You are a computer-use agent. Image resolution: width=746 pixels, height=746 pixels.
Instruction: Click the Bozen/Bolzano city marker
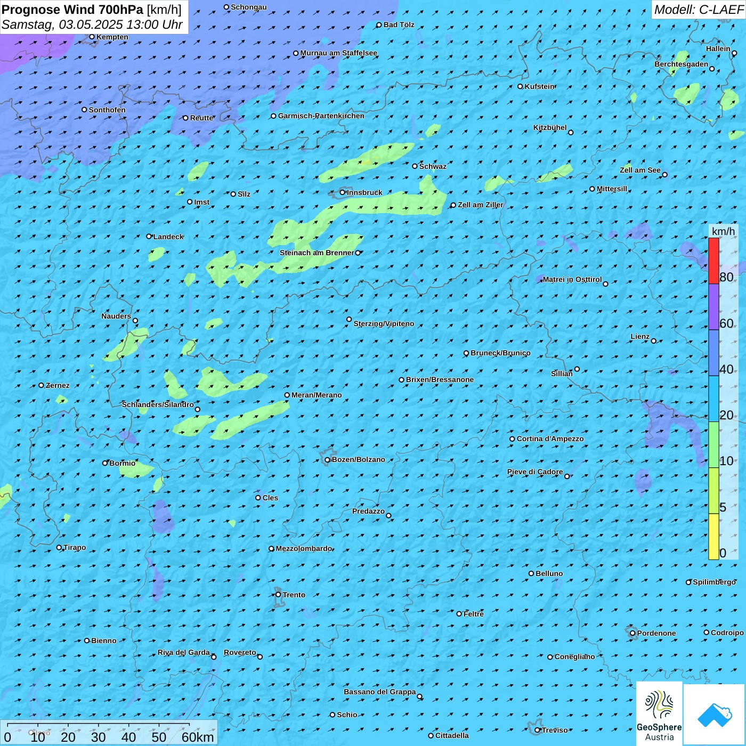[328, 460]
